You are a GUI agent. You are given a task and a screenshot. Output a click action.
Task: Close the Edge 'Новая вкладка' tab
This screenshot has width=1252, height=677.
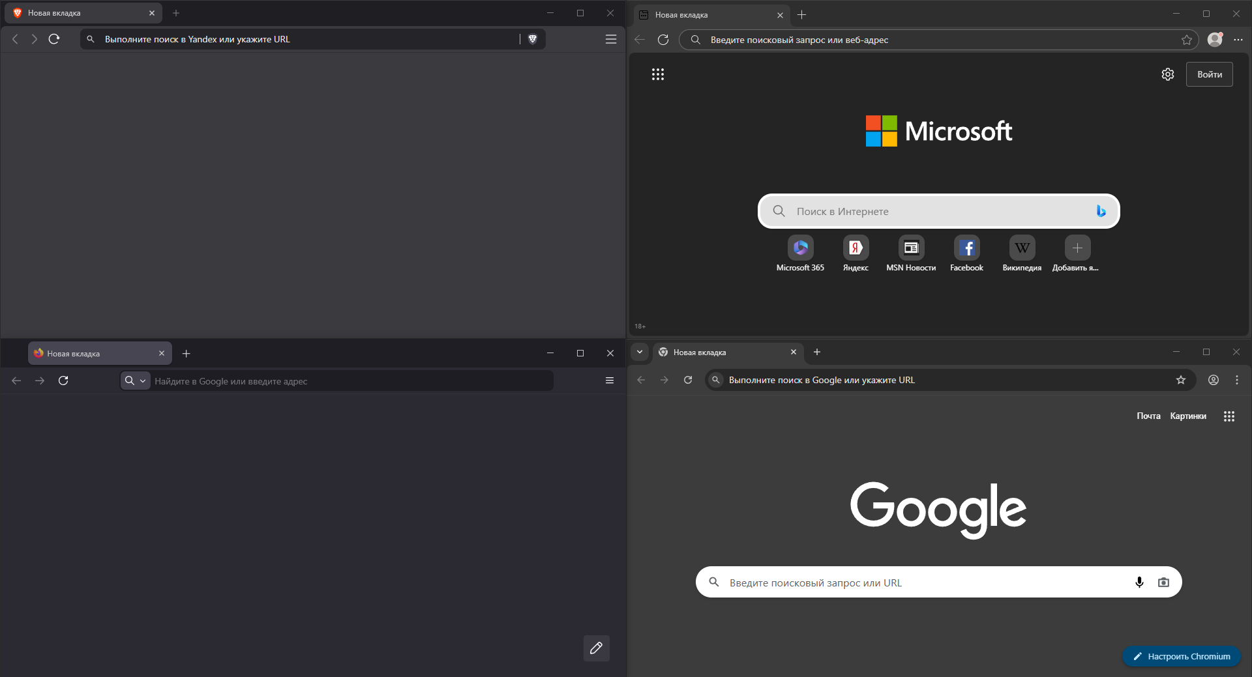coord(780,15)
